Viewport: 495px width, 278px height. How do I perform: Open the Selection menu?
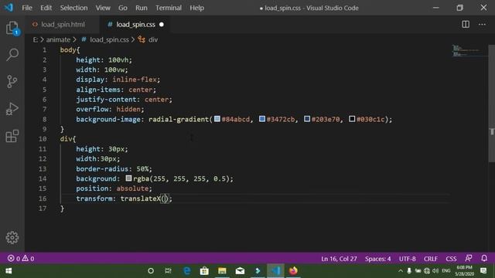pyautogui.click(x=73, y=8)
